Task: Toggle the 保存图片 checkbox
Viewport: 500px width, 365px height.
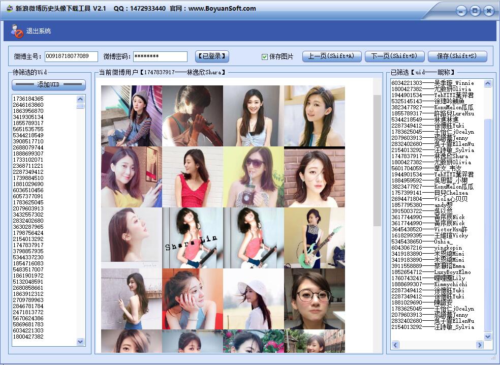Action: 264,57
